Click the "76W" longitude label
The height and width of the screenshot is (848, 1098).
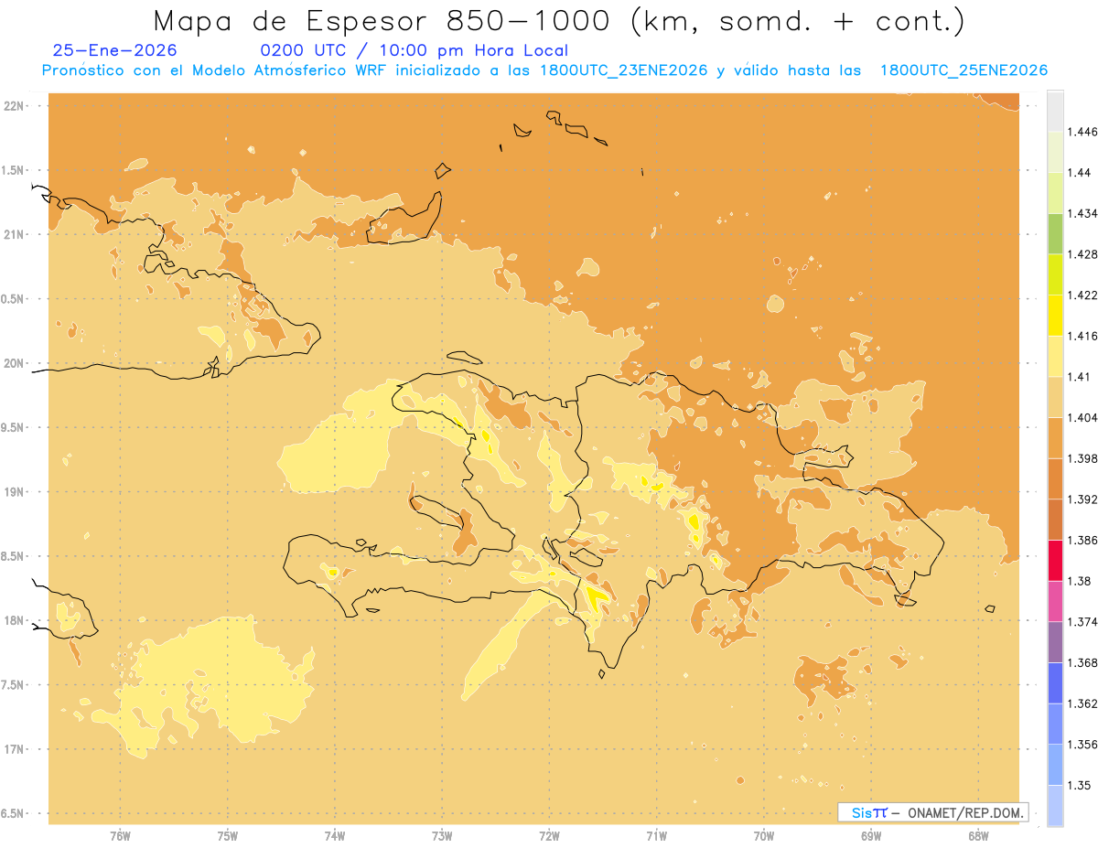point(120,835)
